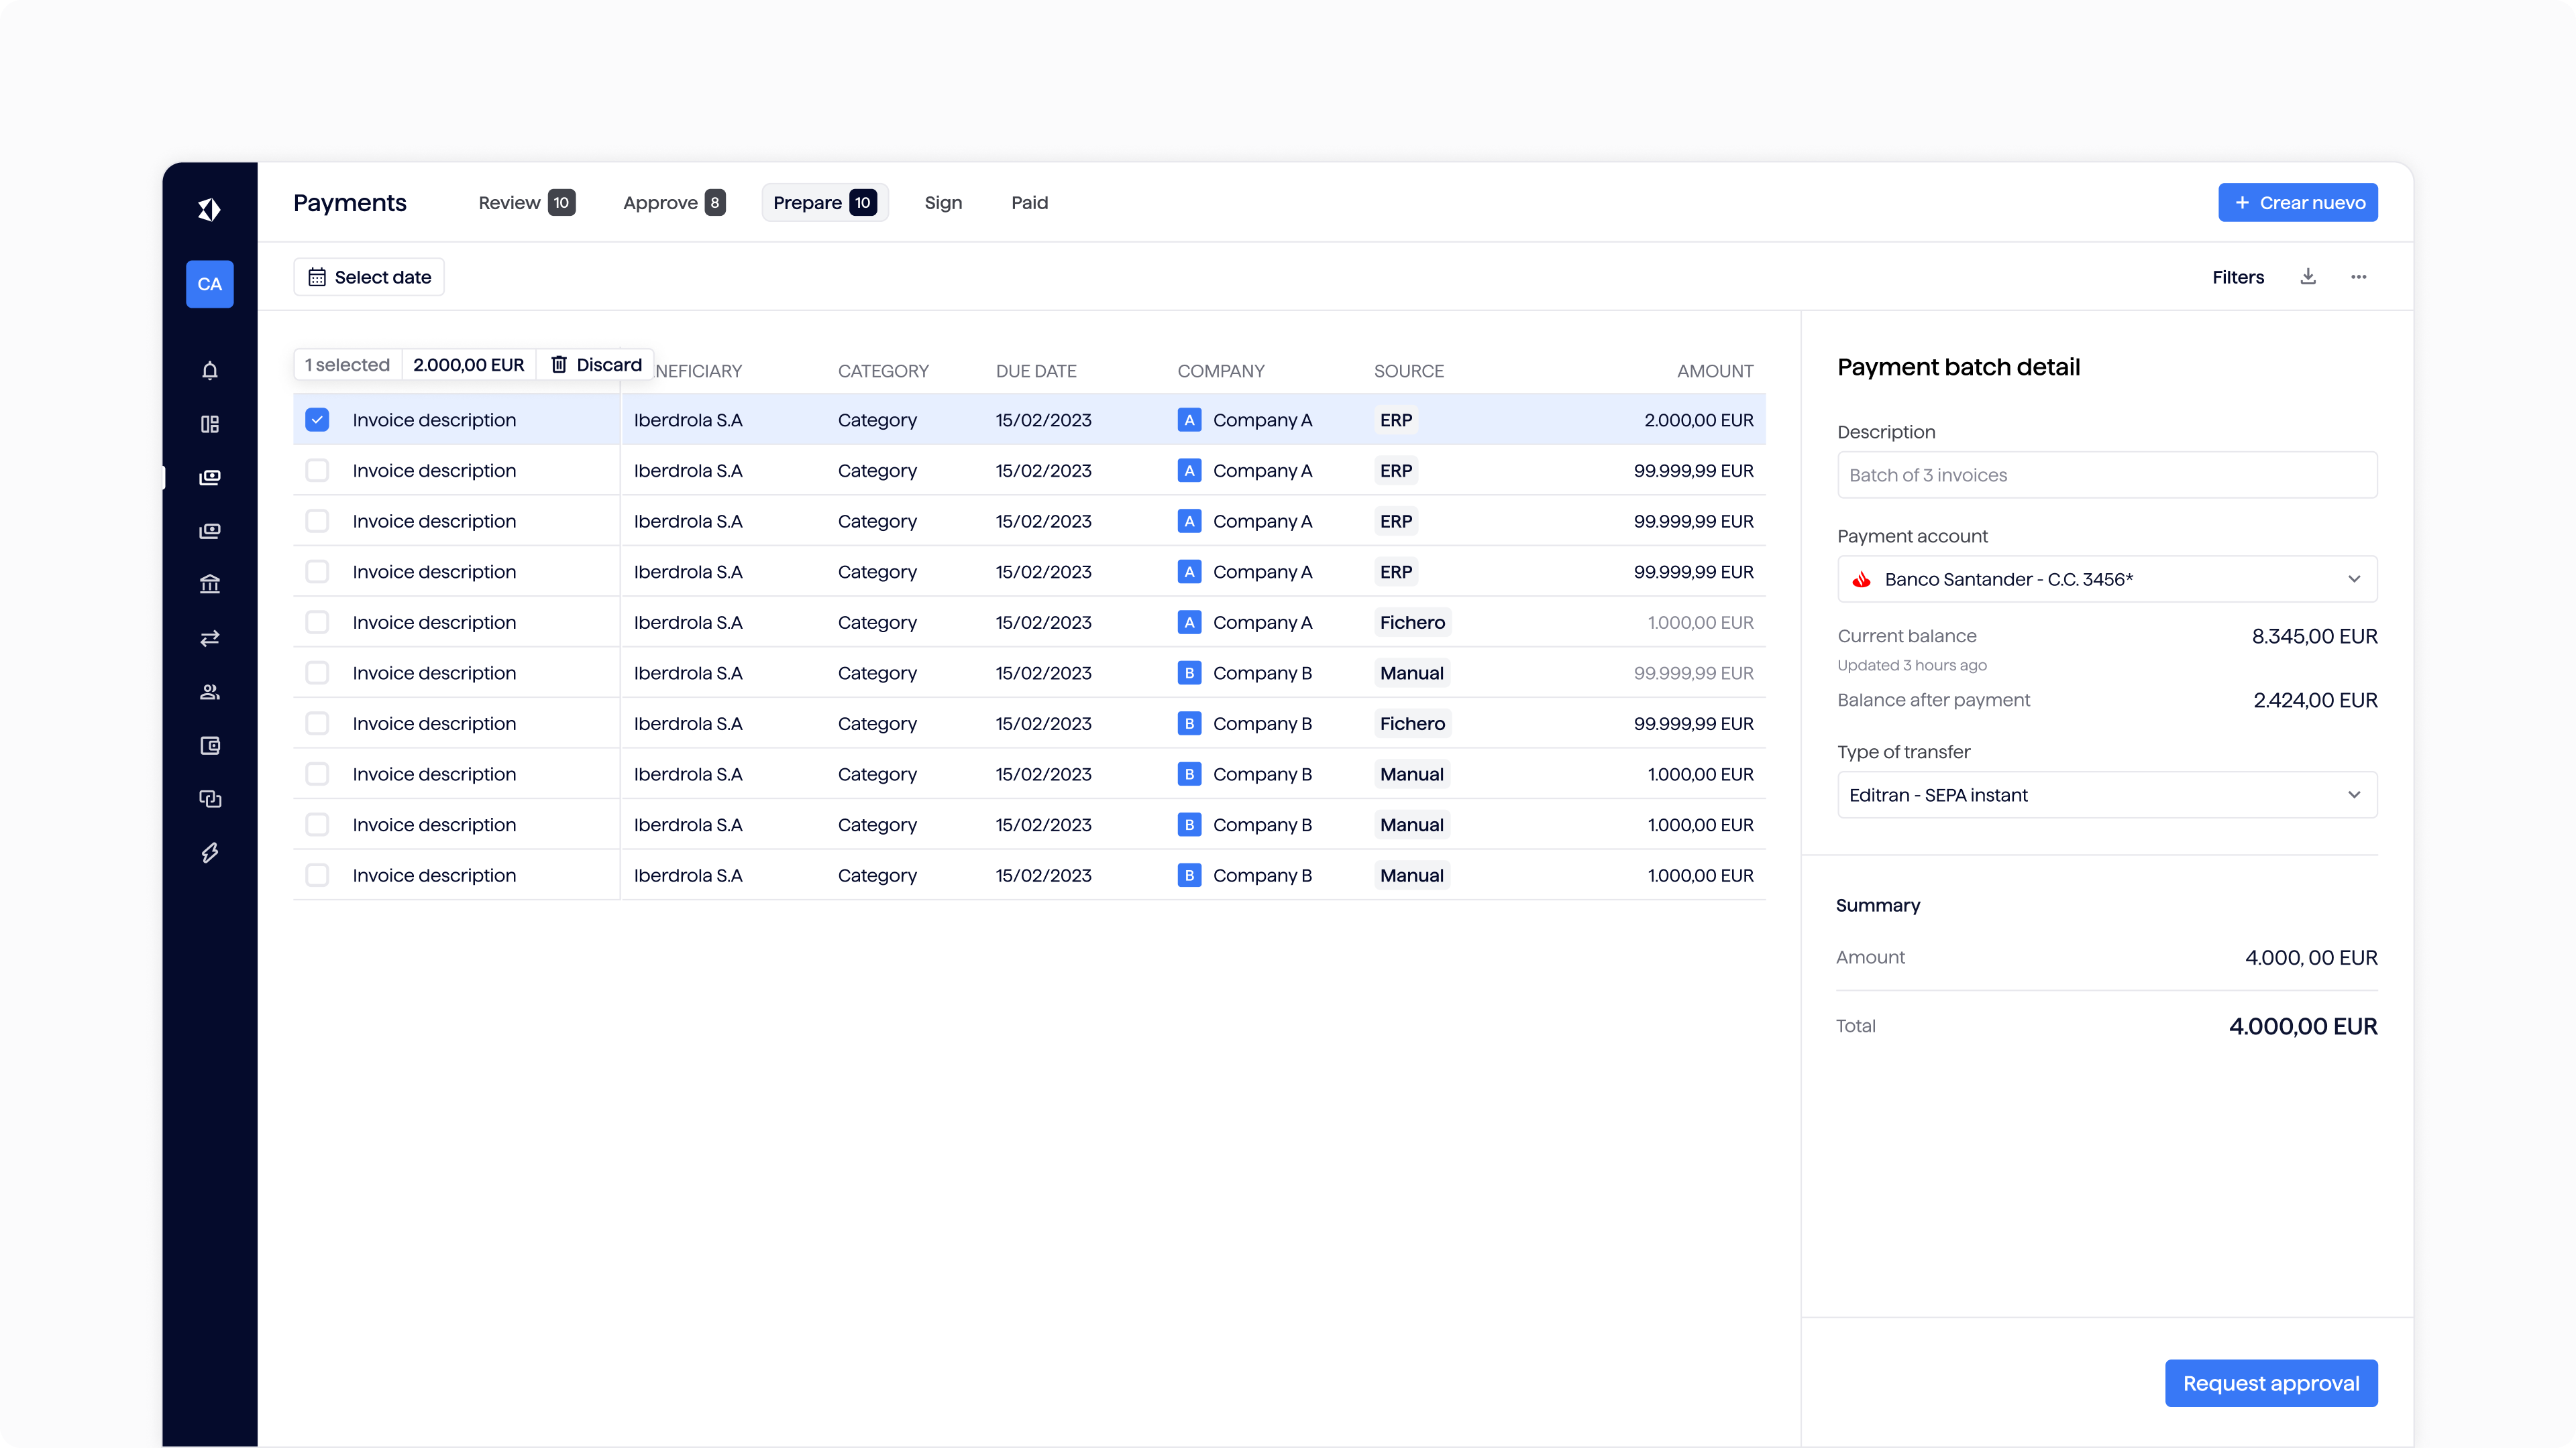Screen dimensions: 2576x1448
Task: Switch to the Review tab
Action: pyautogui.click(x=526, y=203)
